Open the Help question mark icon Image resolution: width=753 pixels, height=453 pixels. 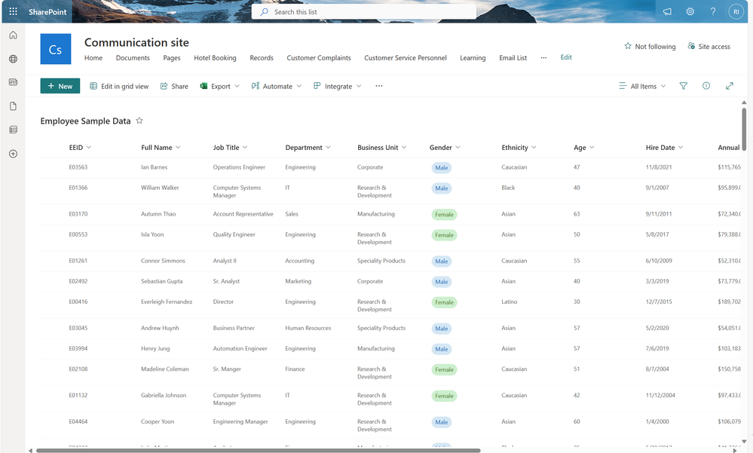point(713,11)
